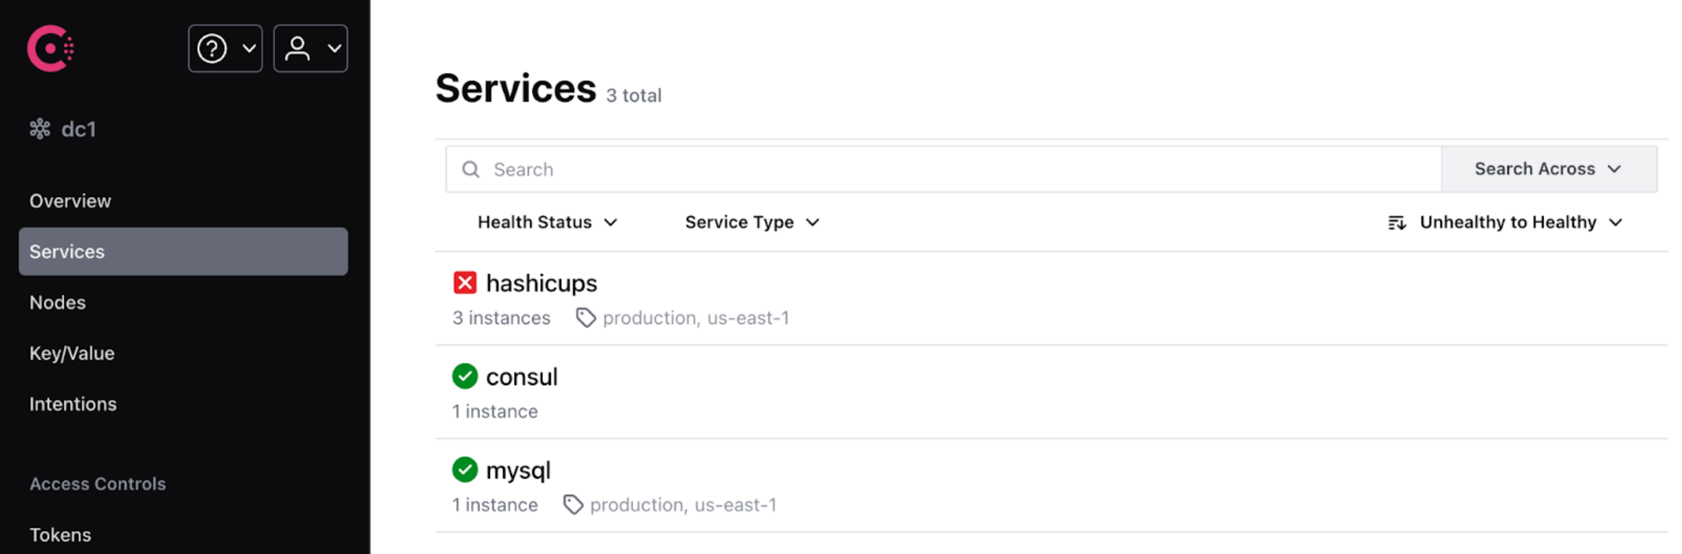Click the red failing status icon beside hashicups
The height and width of the screenshot is (554, 1682).
tap(464, 282)
